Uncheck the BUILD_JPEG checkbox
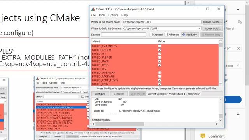 coord(160,65)
